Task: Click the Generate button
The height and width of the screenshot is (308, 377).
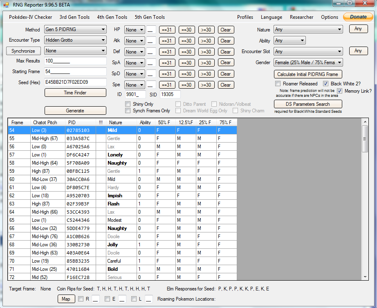Action: coord(75,111)
